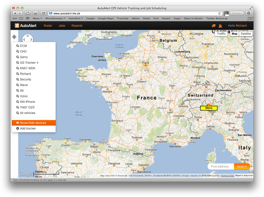The width and height of the screenshot is (264, 197).
Task: Click the iCloud tabs cloud icon
Action: point(28,13)
